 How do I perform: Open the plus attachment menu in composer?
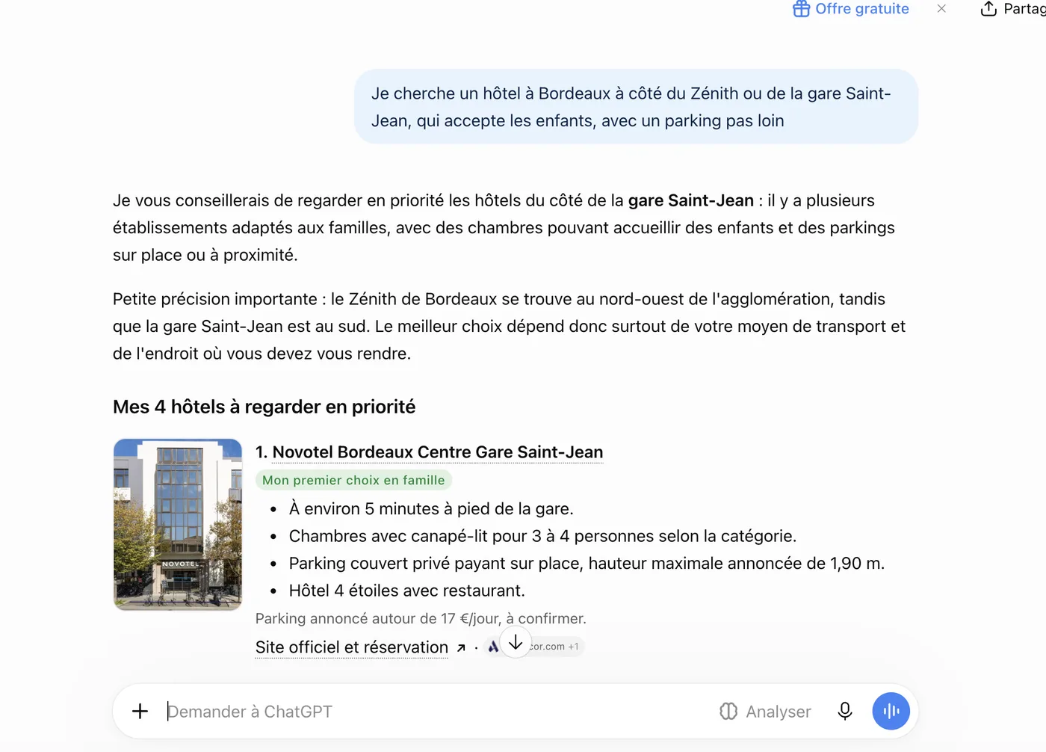140,711
